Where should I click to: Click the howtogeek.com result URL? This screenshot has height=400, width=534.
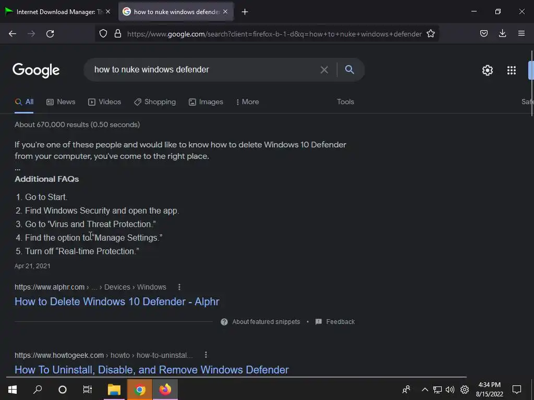[x=104, y=355]
